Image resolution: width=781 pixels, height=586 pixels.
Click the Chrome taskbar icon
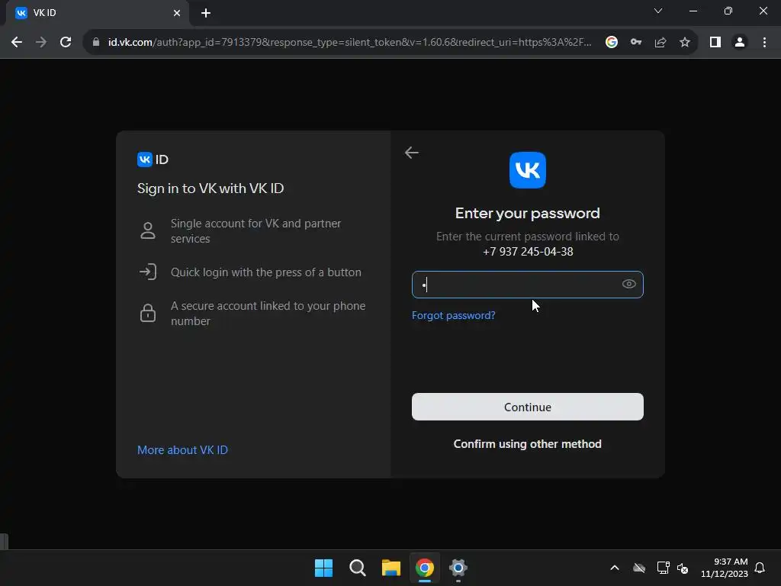425,568
